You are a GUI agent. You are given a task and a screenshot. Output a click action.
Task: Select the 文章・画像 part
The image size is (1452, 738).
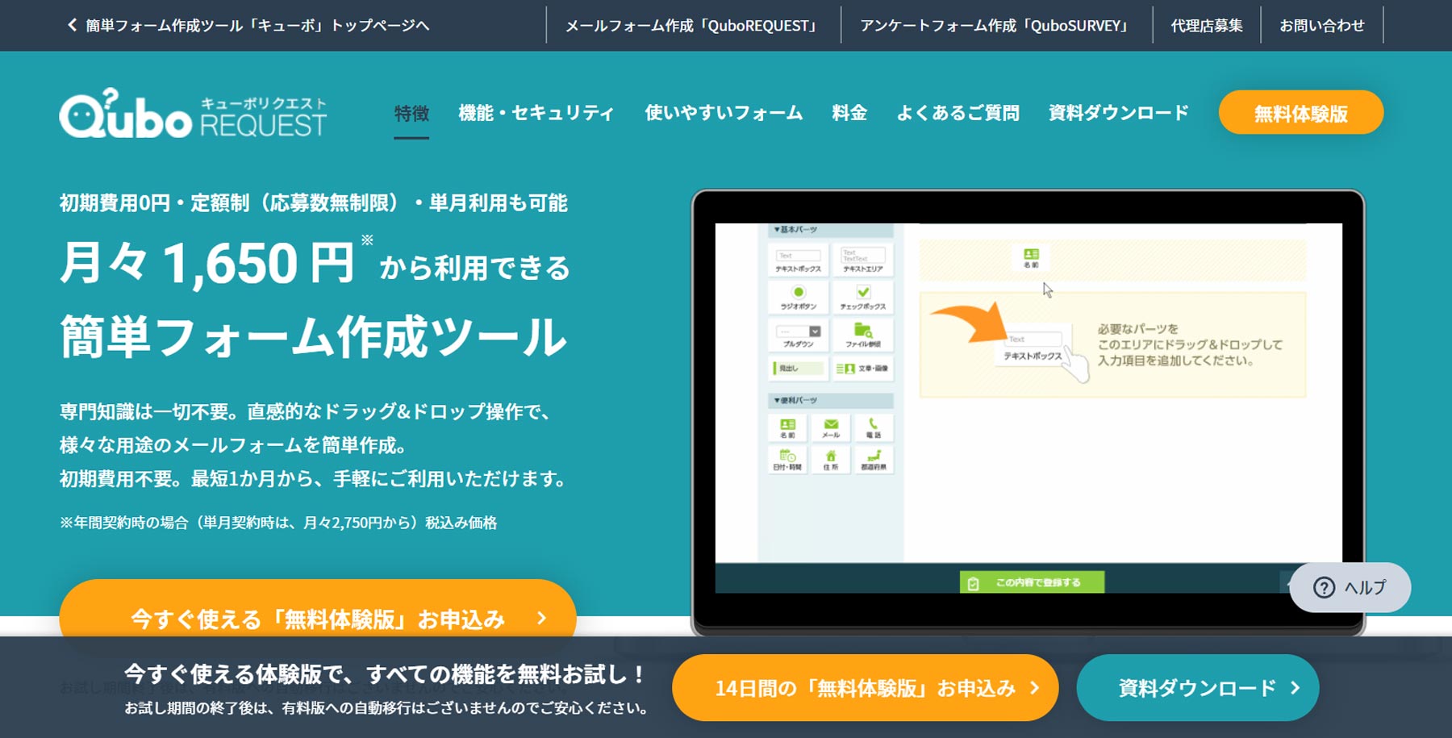[862, 368]
